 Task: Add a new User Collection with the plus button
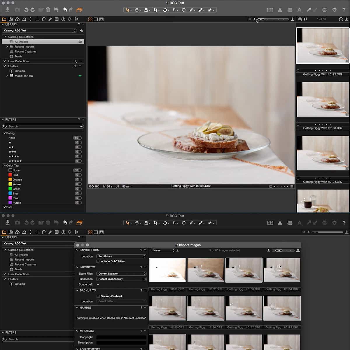pyautogui.click(x=75, y=61)
